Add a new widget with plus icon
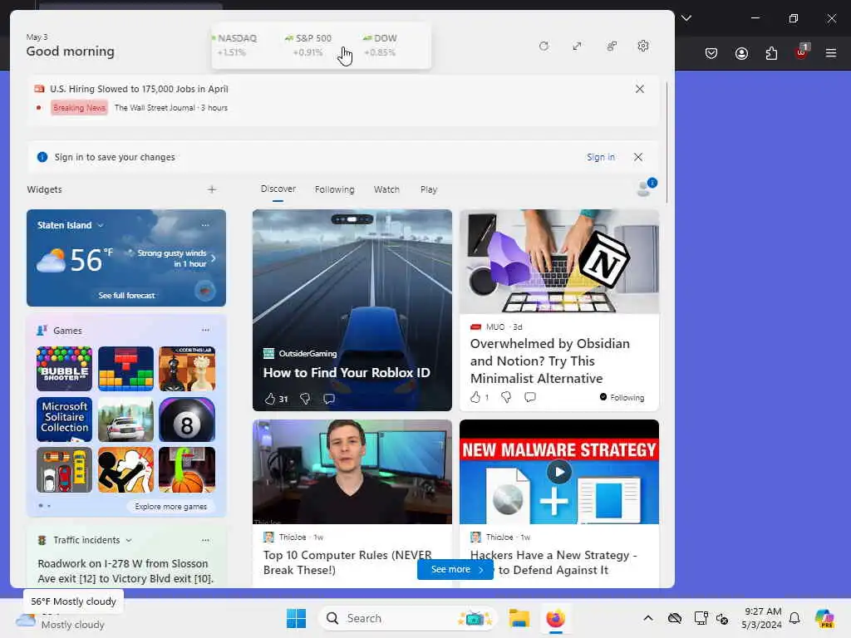The height and width of the screenshot is (638, 851). pyautogui.click(x=212, y=189)
